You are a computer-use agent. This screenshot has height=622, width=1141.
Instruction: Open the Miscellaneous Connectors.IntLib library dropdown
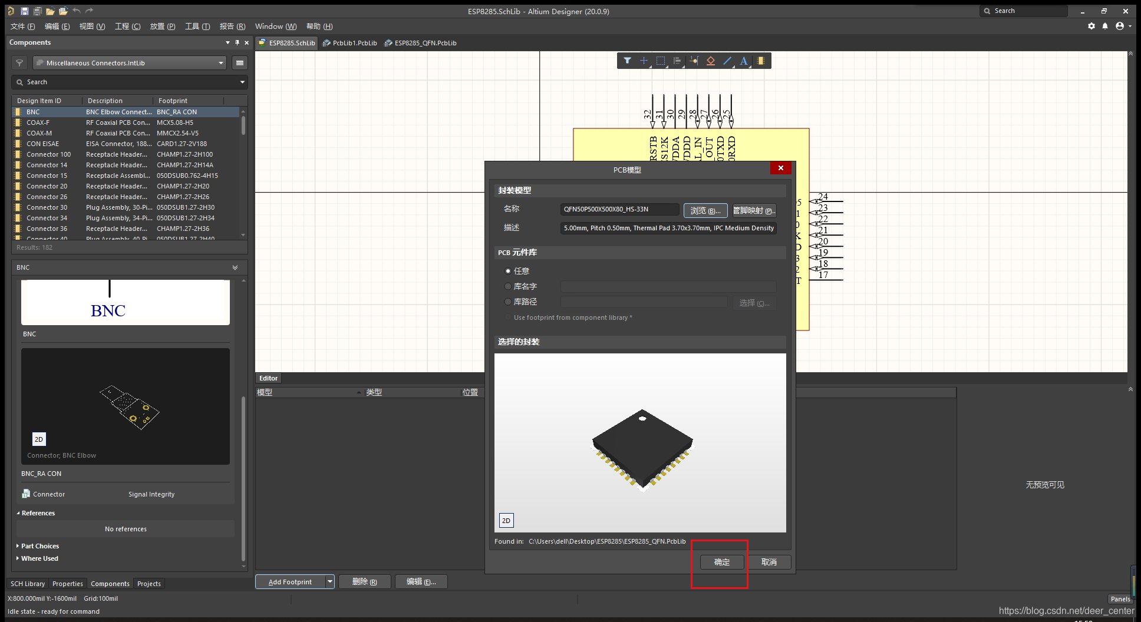[130, 63]
